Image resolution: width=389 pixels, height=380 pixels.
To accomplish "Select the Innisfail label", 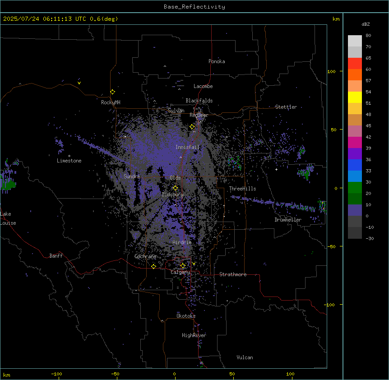I will 188,147.
